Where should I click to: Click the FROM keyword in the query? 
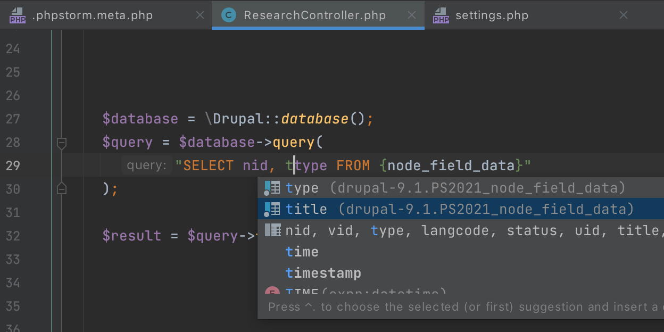click(353, 165)
